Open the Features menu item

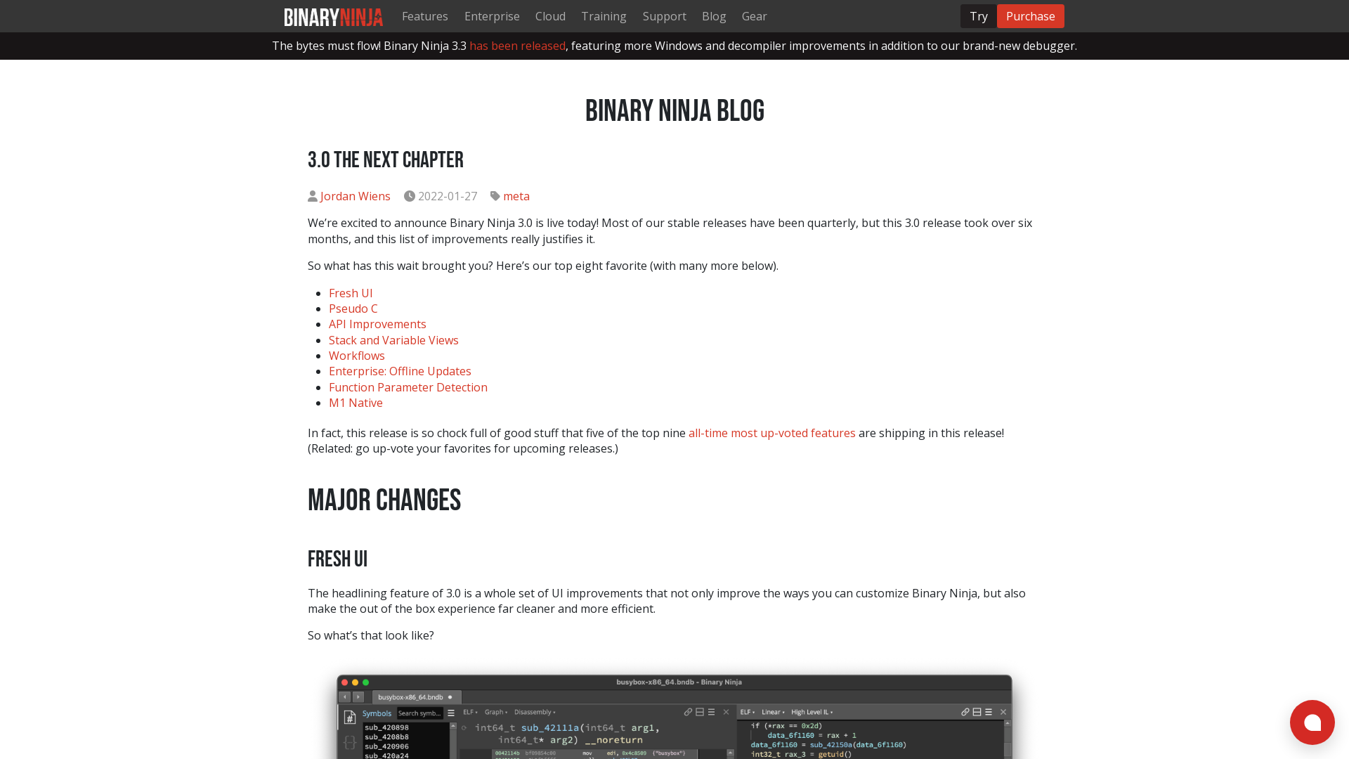pyautogui.click(x=425, y=16)
